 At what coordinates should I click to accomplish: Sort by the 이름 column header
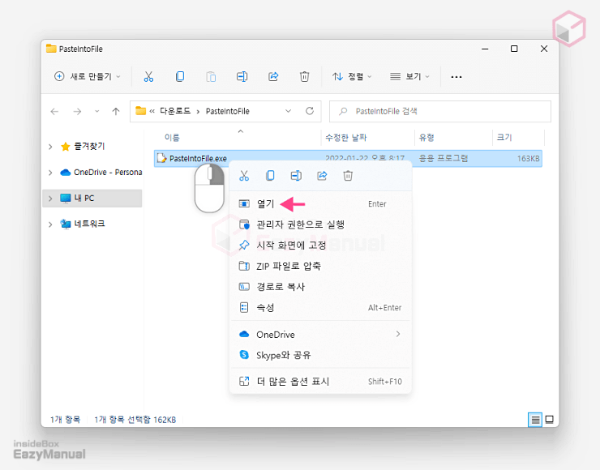point(172,138)
